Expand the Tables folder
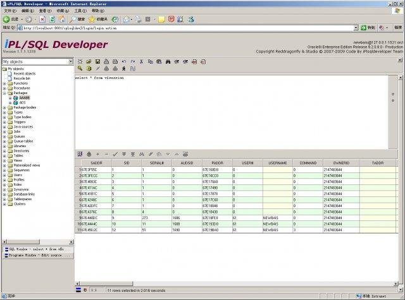Screen dimensions: 405x300 tap(4, 155)
